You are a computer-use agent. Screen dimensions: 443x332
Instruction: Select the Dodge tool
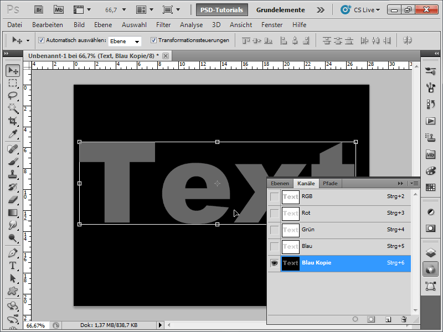coord(13,238)
